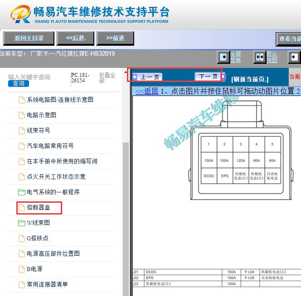This screenshot has height=296, width=301.
Task: Click the PC.181-26154 text
Action: [x=80, y=78]
